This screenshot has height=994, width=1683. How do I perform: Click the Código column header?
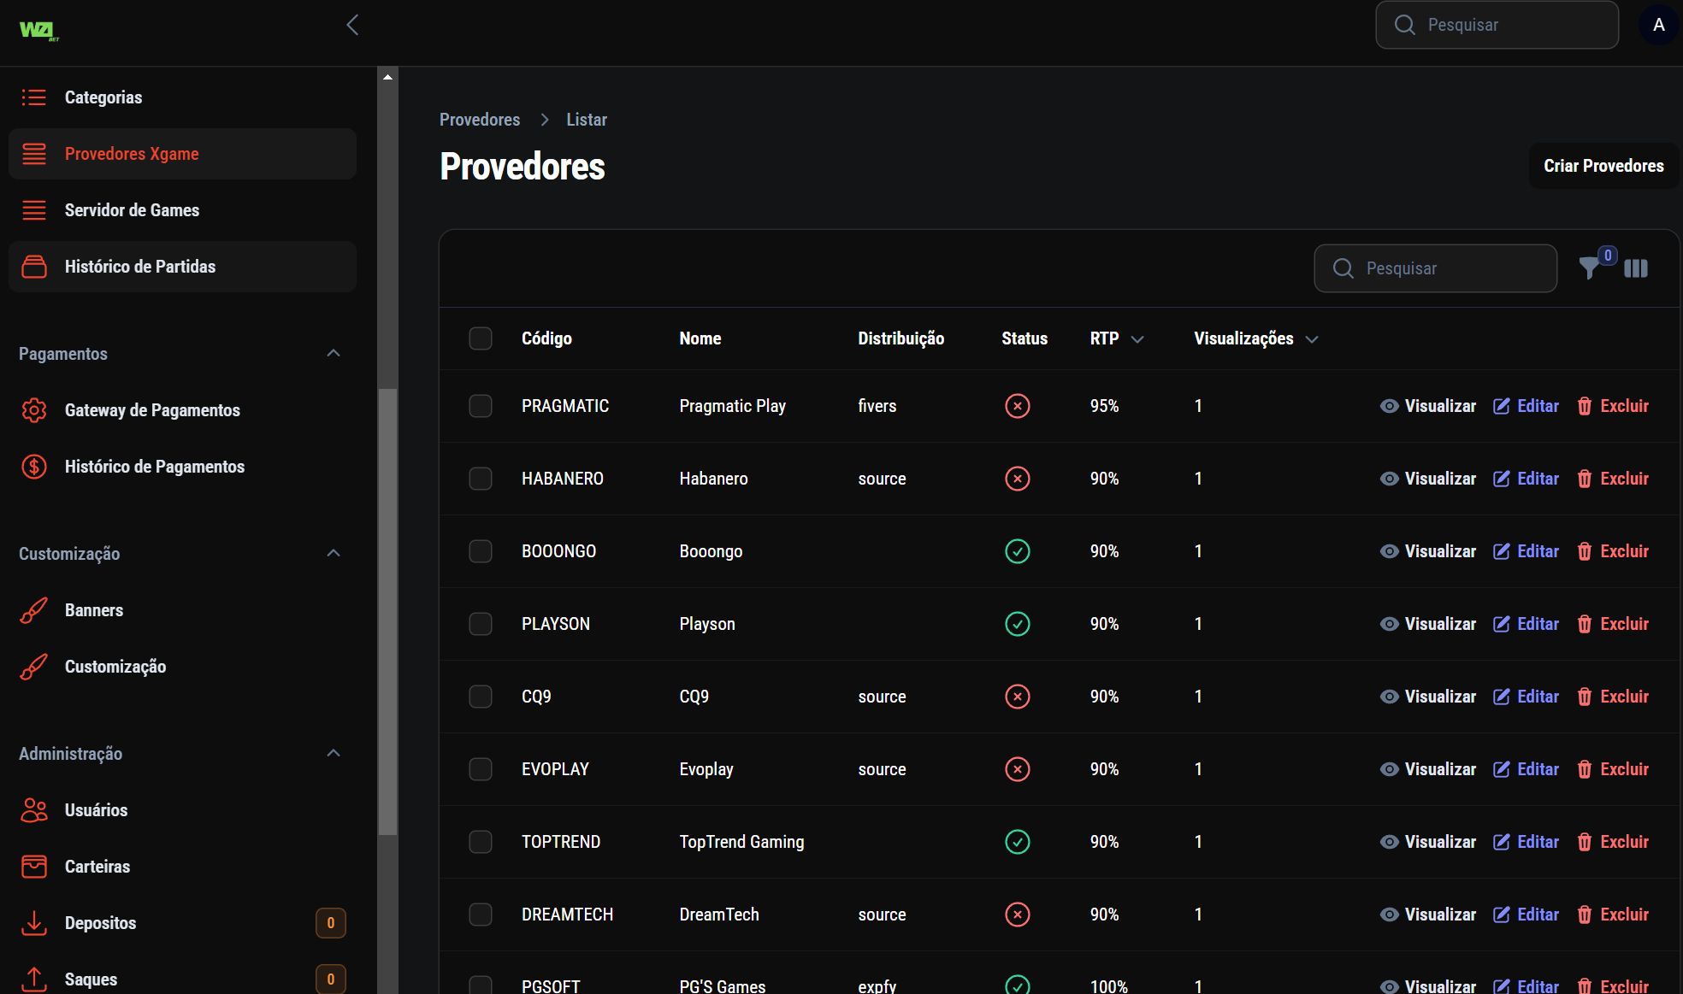(x=546, y=338)
